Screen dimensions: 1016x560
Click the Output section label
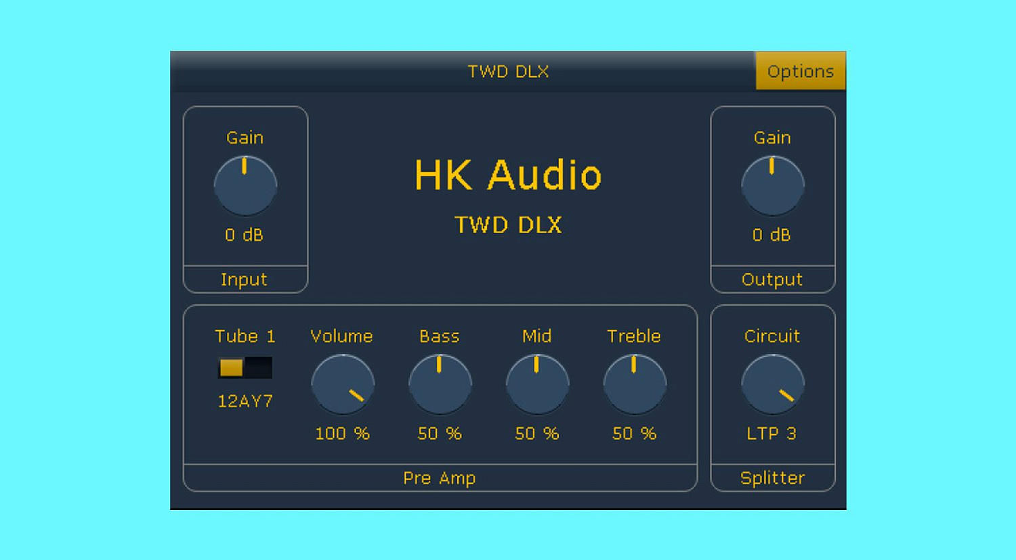coord(772,279)
